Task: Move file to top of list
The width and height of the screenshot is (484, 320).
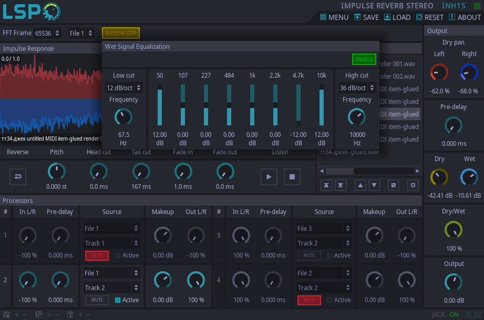Action: pyautogui.click(x=326, y=185)
